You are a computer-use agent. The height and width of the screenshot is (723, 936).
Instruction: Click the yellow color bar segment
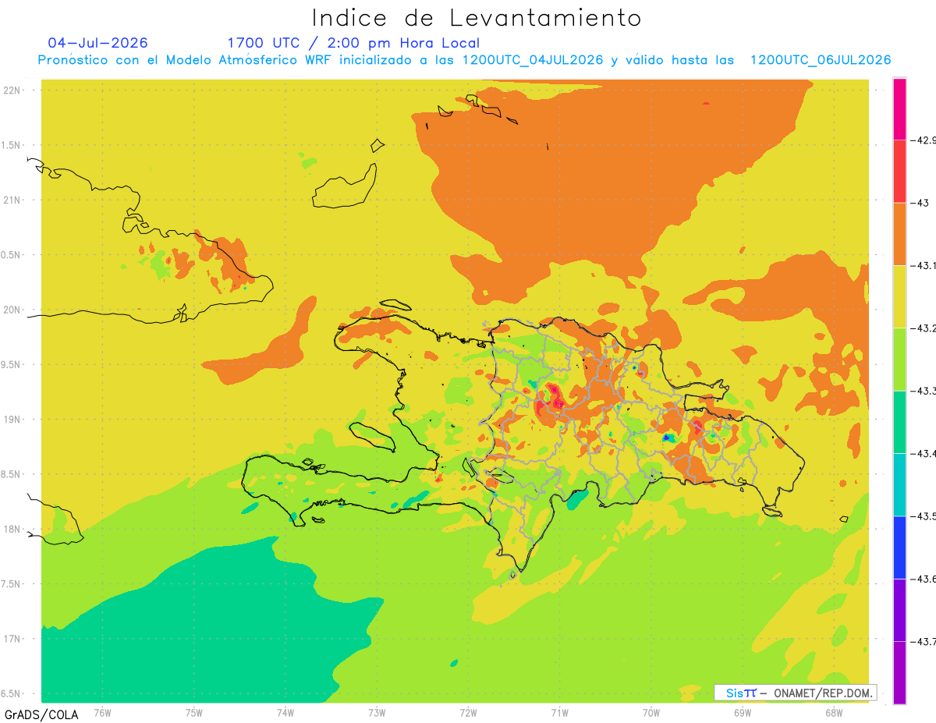[x=899, y=297]
